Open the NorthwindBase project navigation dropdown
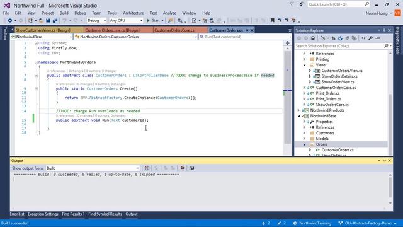Viewport: 403px width, 227px height. [x=42, y=37]
